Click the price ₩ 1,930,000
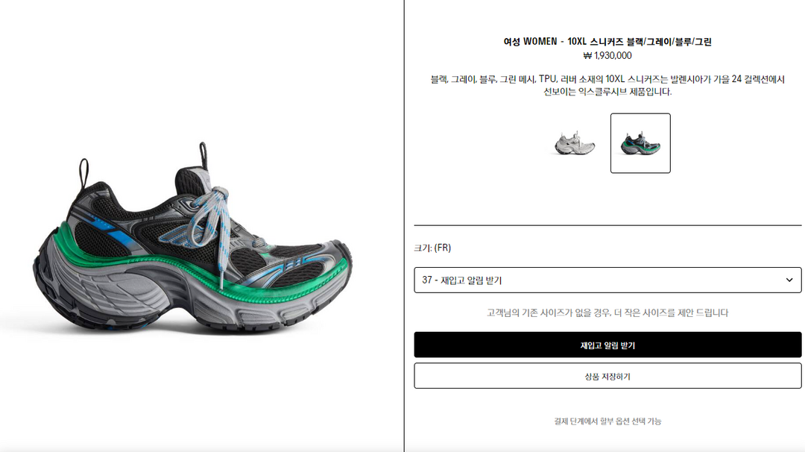 coord(607,55)
